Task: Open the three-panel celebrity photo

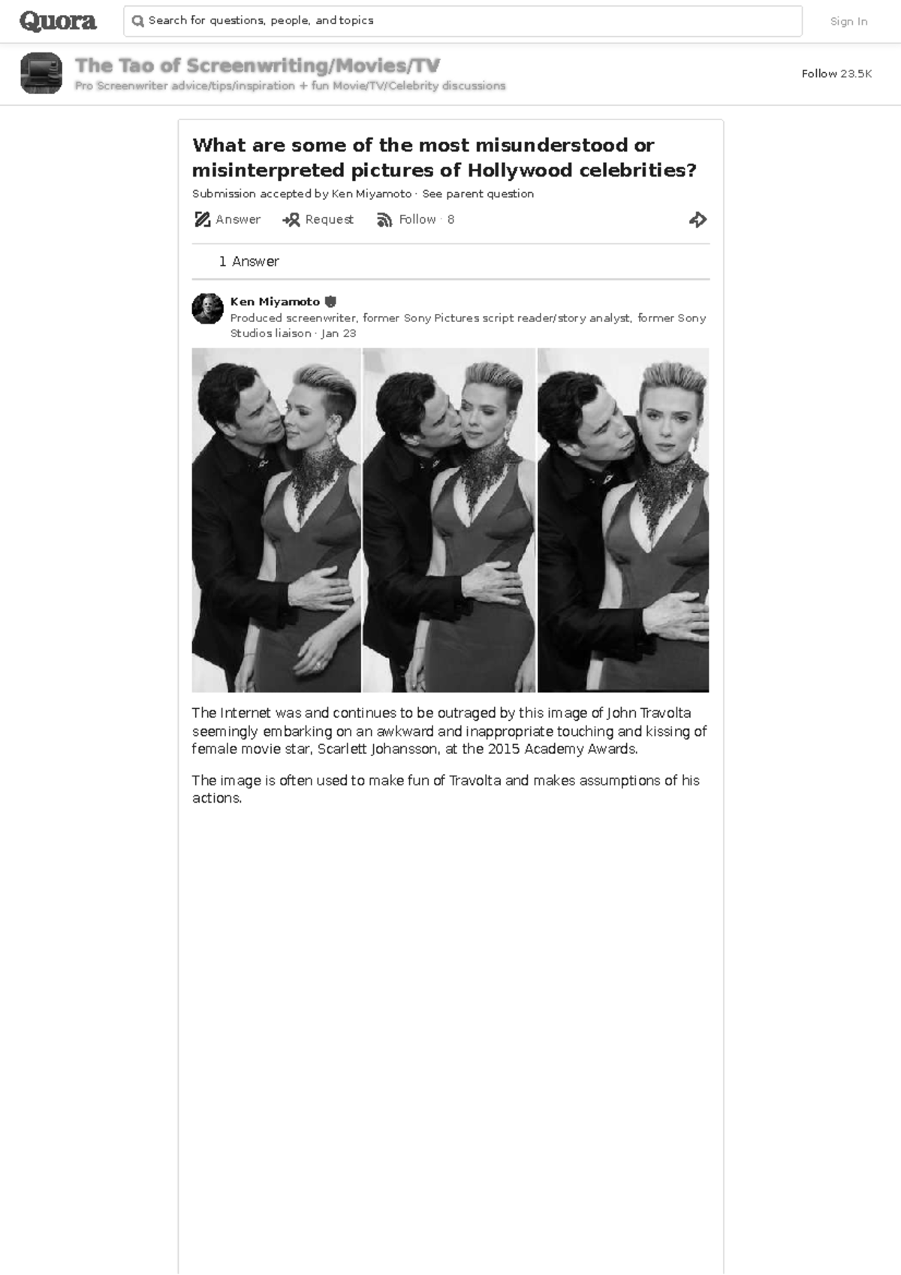Action: (450, 520)
